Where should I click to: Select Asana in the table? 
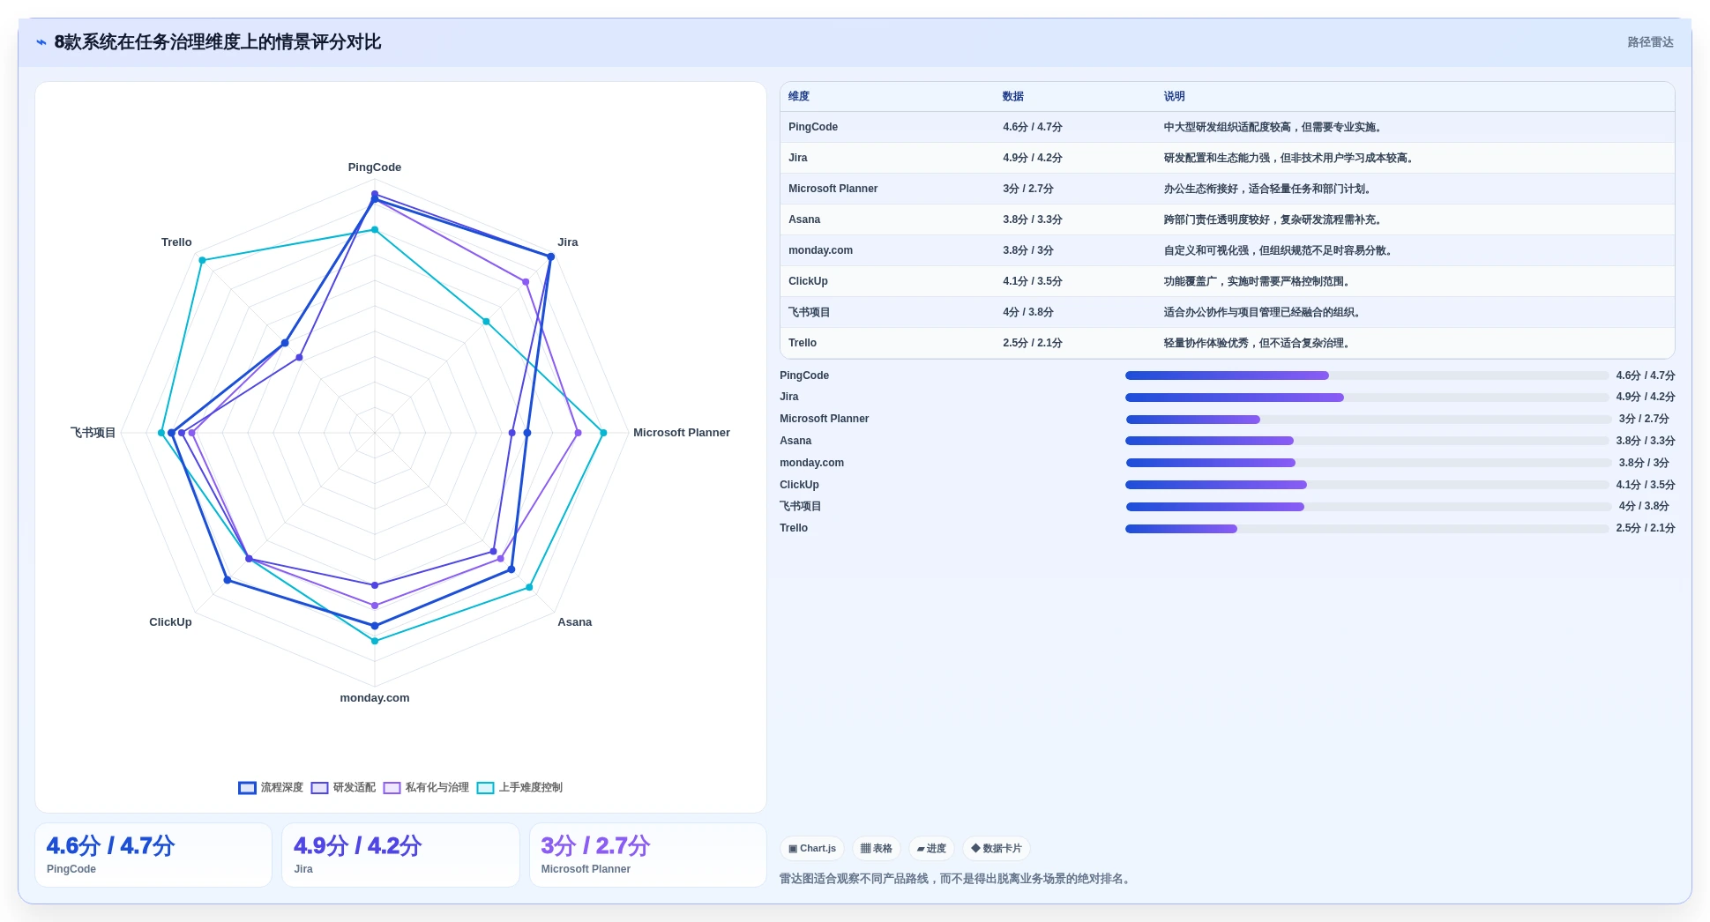click(804, 219)
